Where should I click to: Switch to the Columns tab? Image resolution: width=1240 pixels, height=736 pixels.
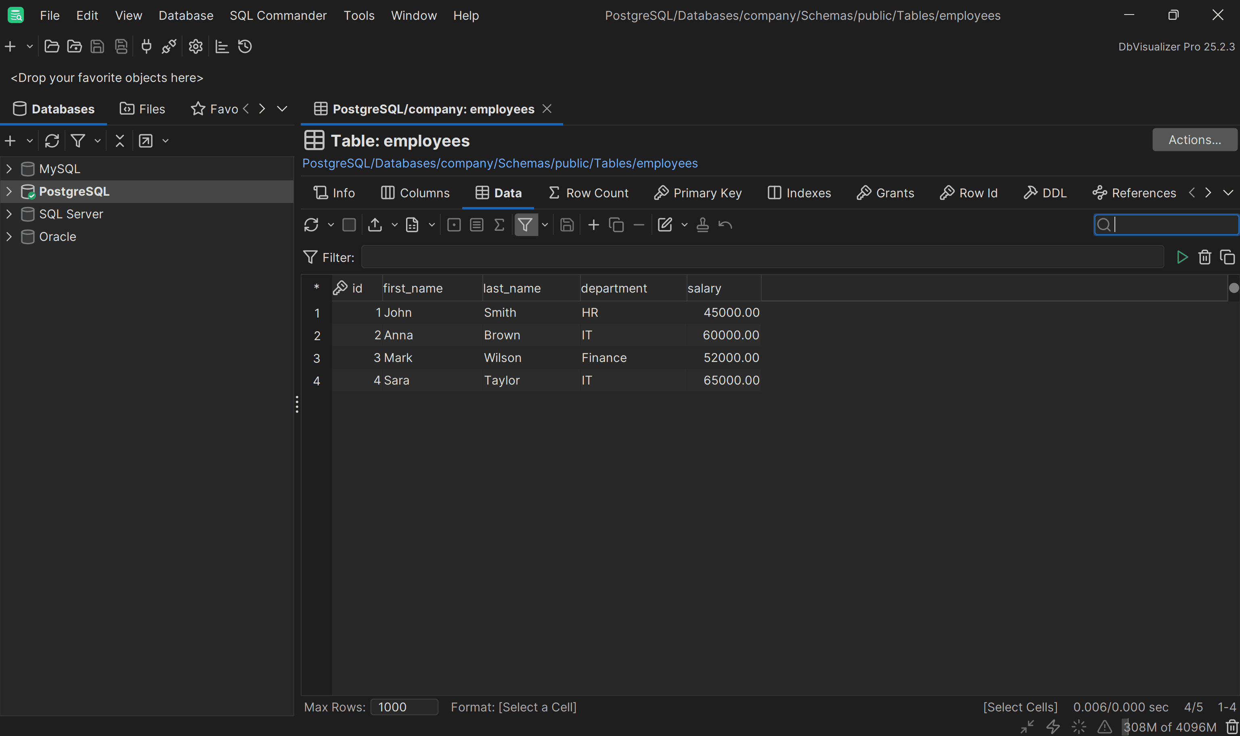tap(415, 193)
